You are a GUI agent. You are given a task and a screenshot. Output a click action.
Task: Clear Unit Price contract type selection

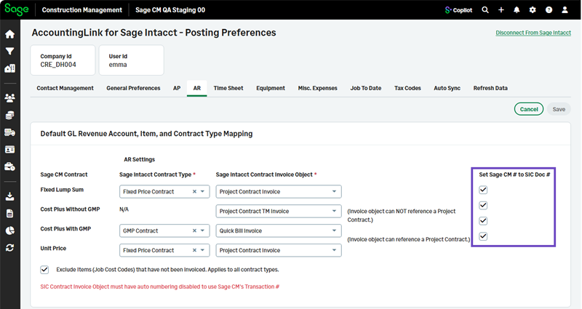tap(194, 250)
